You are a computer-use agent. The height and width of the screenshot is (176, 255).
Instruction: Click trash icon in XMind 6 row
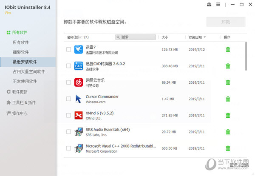coord(228,115)
